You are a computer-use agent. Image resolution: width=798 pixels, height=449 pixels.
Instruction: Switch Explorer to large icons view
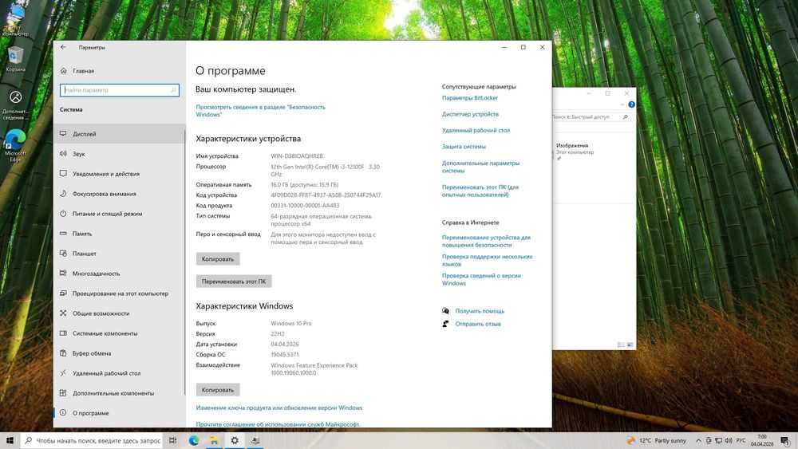click(630, 345)
